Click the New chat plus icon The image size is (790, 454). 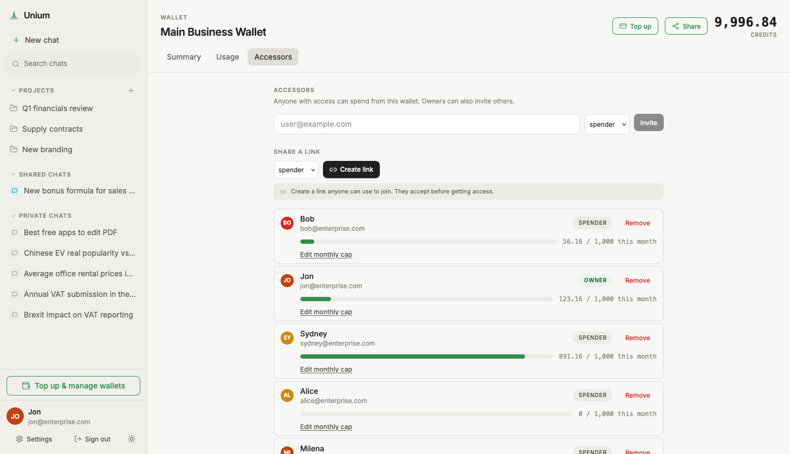point(16,40)
